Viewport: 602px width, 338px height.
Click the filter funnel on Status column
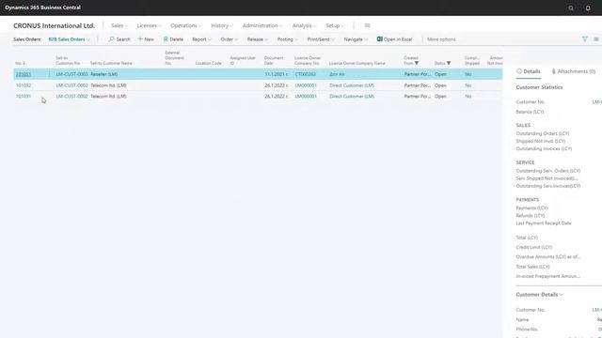pyautogui.click(x=449, y=63)
